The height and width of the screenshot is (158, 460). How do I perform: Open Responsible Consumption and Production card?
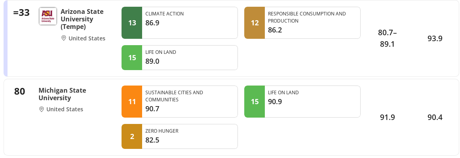point(302,23)
